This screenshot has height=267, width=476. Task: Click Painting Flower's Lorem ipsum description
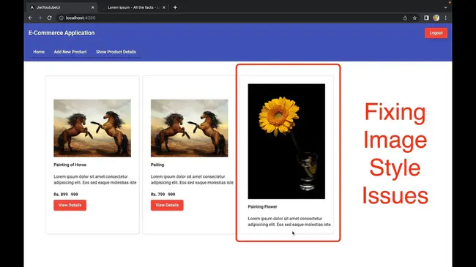(289, 222)
